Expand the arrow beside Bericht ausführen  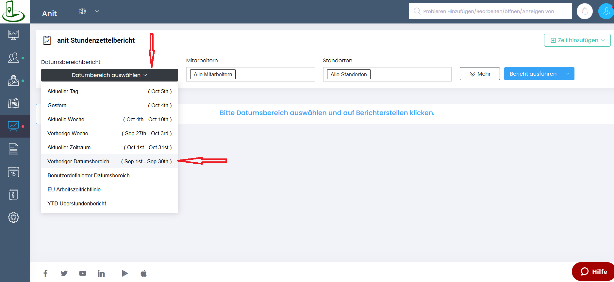[568, 74]
